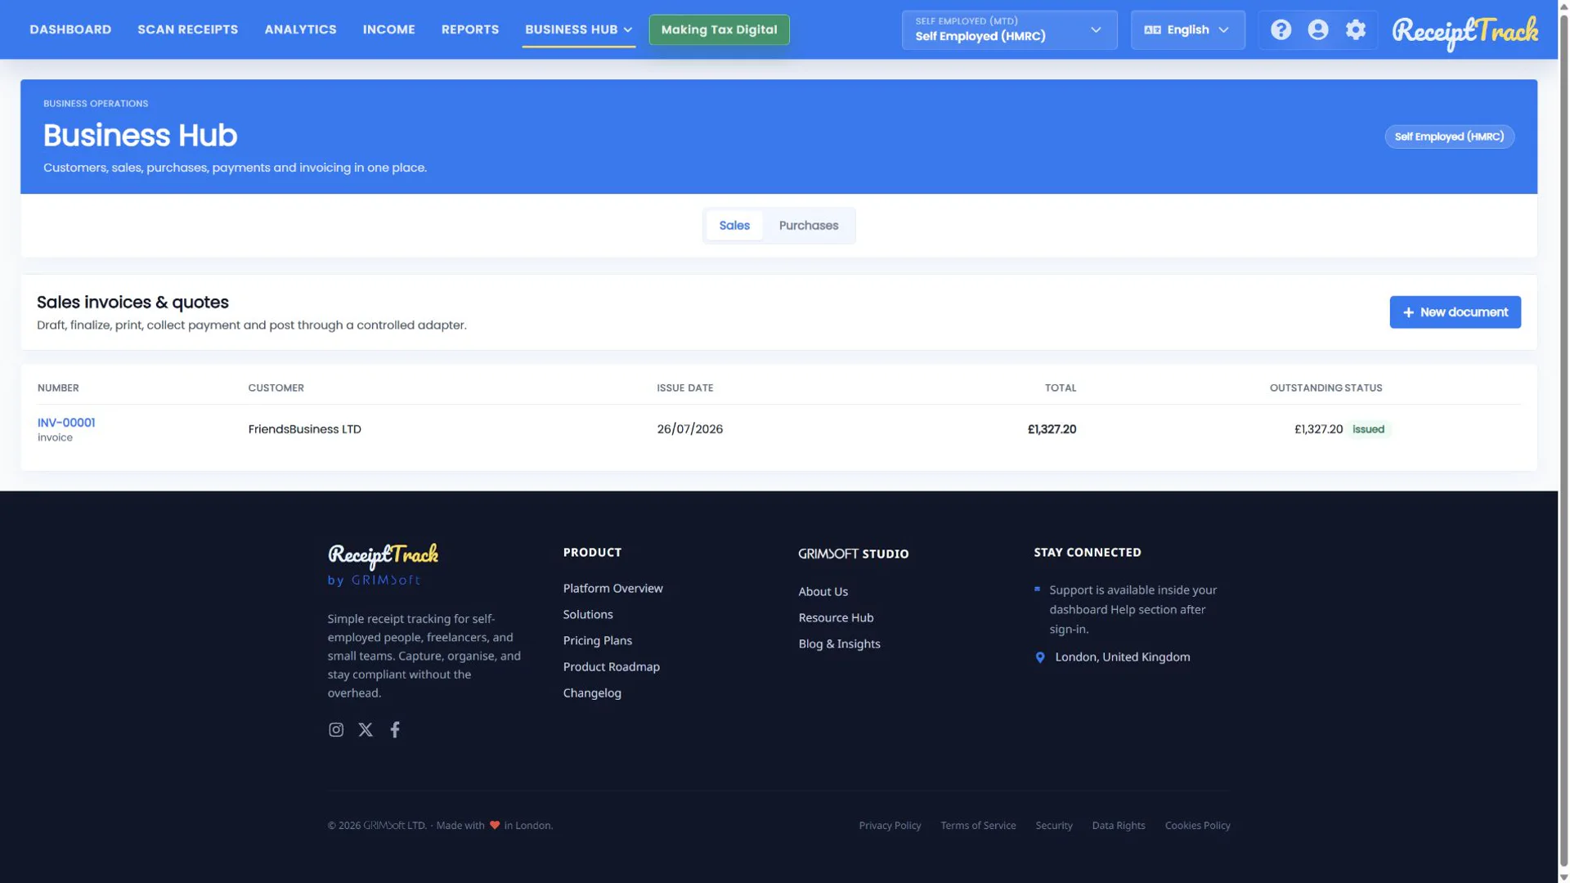Open the Instagram icon in footer
The image size is (1570, 883).
(x=336, y=729)
